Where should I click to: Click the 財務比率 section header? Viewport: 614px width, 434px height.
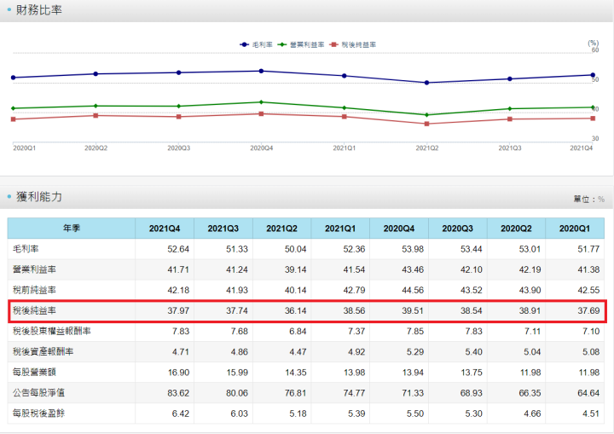coord(39,10)
